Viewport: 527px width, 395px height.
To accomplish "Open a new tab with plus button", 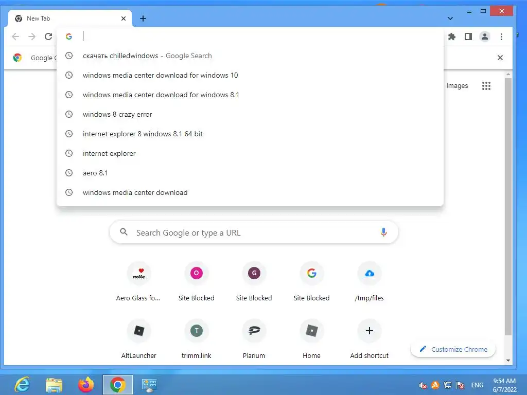I will [143, 19].
